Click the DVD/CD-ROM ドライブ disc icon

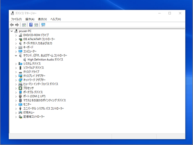click(x=21, y=35)
